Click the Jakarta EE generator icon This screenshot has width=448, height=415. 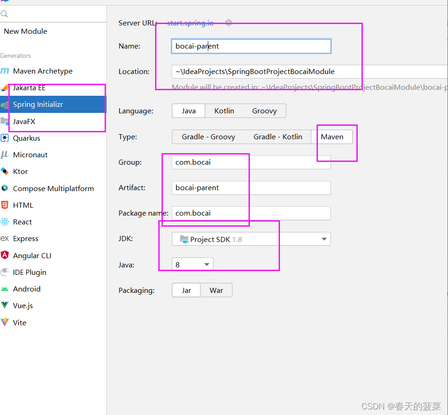pyautogui.click(x=5, y=88)
